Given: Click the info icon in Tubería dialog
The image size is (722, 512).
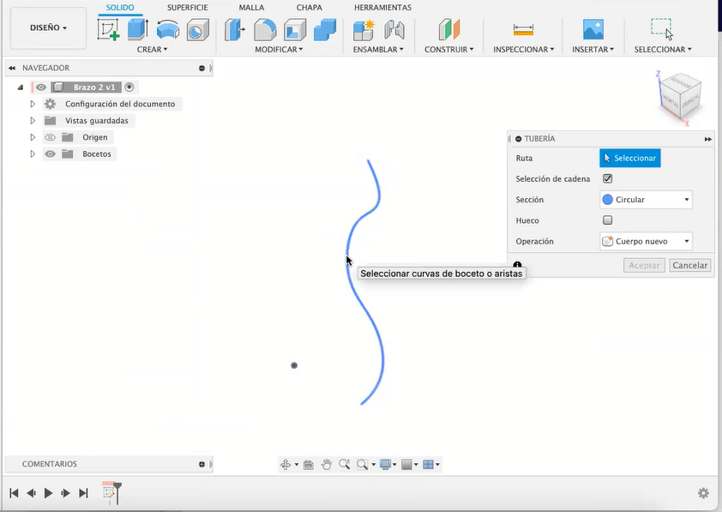Looking at the screenshot, I should tap(517, 265).
